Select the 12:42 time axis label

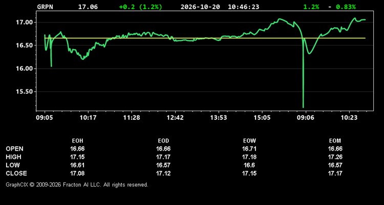pos(175,118)
